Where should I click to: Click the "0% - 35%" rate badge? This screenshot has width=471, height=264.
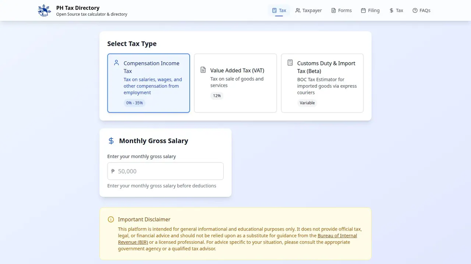coord(134,103)
